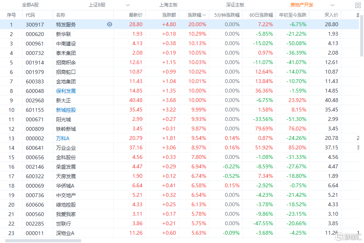Sort by 最新价 column header
This screenshot has height=243, width=364.
pyautogui.click(x=136, y=15)
